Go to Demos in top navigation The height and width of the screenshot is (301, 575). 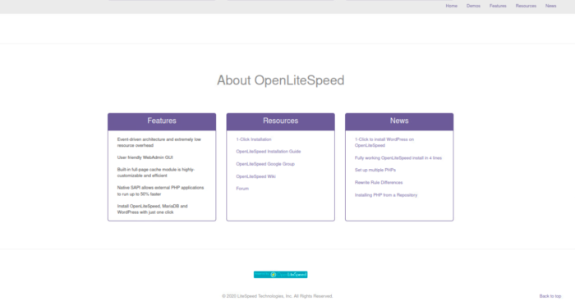click(473, 6)
